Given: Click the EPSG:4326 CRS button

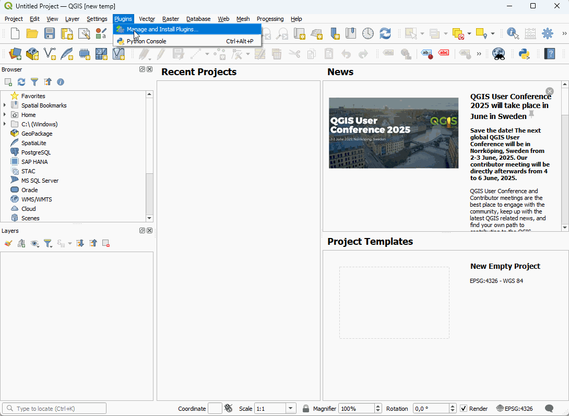Looking at the screenshot, I should [515, 408].
